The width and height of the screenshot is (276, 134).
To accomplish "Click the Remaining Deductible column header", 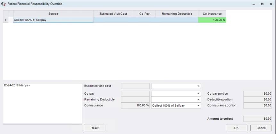I will pyautogui.click(x=177, y=14).
